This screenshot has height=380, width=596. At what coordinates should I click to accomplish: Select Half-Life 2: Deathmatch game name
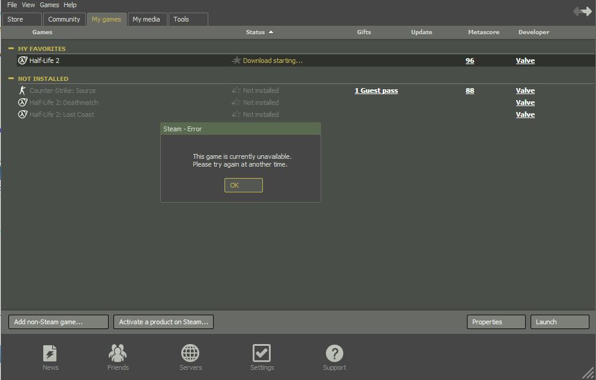tap(64, 102)
